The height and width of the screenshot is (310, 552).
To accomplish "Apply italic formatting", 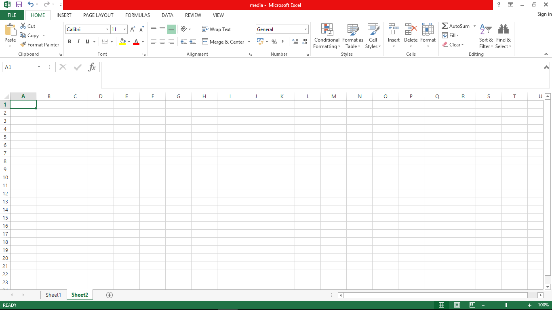I will click(x=78, y=42).
